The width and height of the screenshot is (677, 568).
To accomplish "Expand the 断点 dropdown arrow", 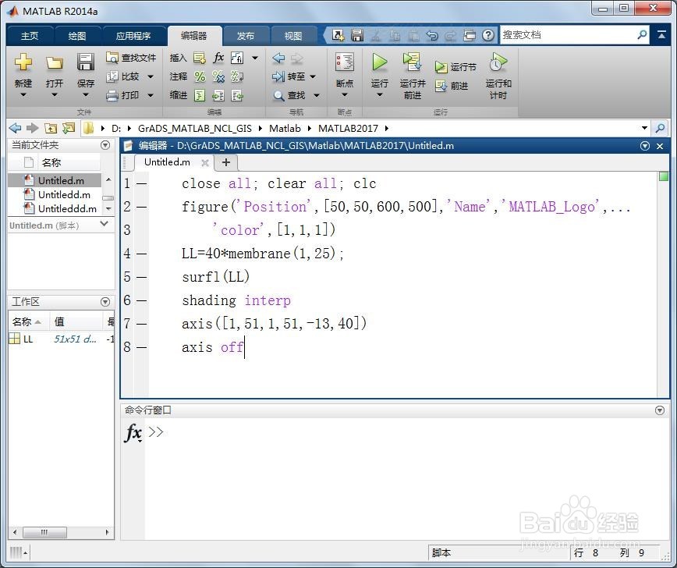I will pyautogui.click(x=345, y=94).
